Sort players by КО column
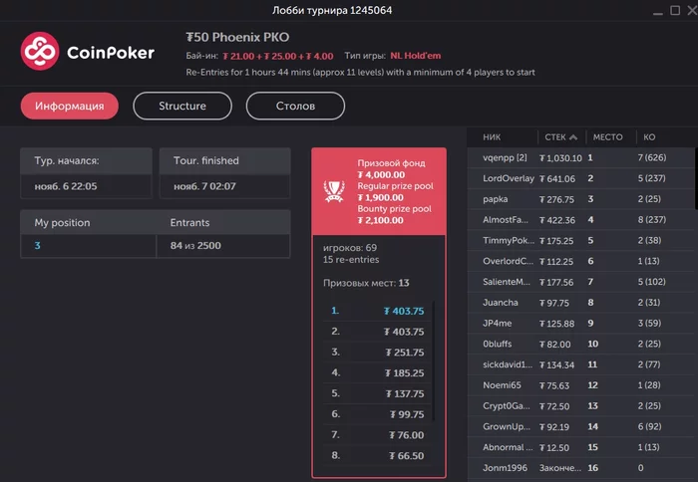This screenshot has width=698, height=482. (x=648, y=137)
